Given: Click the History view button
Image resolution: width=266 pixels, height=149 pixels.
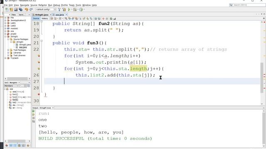Looking at the screenshot, I should tap(44, 18).
